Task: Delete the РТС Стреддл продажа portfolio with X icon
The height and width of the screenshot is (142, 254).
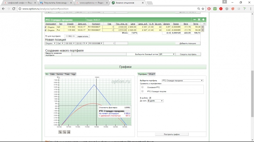Action: pos(199,20)
